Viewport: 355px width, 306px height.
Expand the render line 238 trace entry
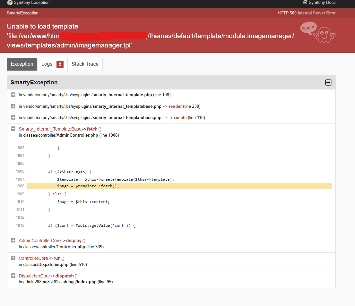13,106
